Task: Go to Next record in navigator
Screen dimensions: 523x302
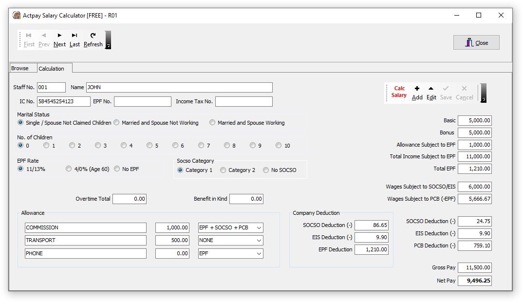Action: tap(59, 40)
